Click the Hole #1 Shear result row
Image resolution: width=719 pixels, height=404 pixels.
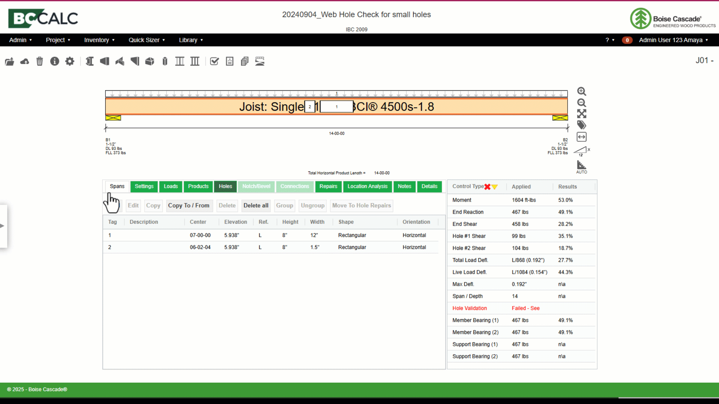click(521, 236)
